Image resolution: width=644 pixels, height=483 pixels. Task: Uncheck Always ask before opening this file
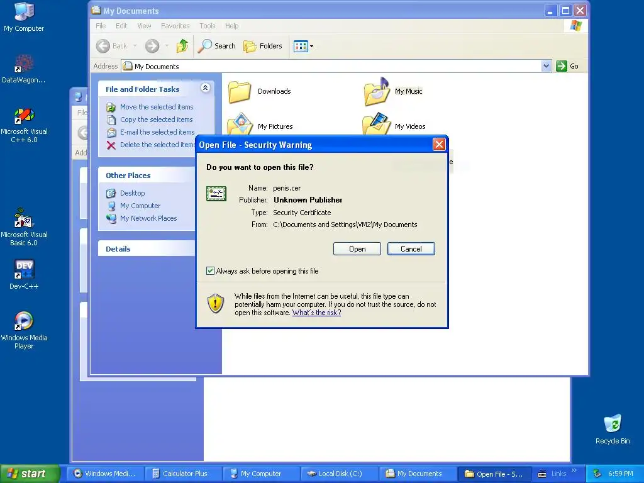click(210, 270)
